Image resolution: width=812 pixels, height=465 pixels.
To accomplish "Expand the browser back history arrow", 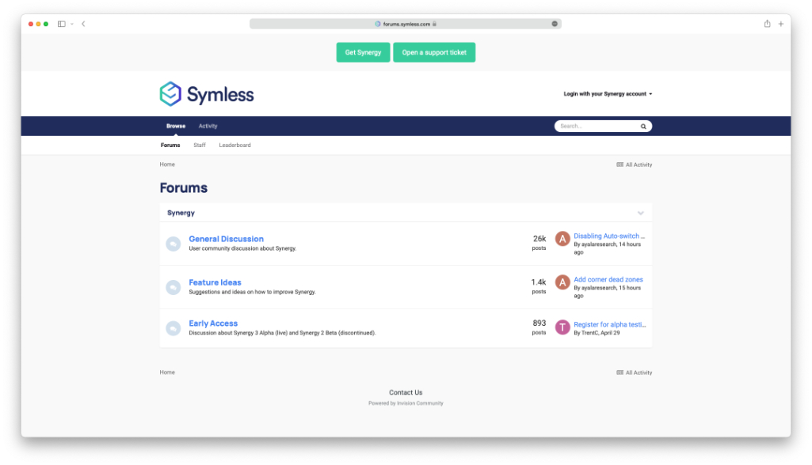I will click(x=83, y=24).
